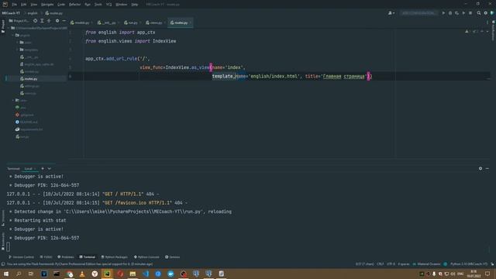Switch to the views.py editor tab
The width and height of the screenshot is (496, 279).
click(156, 22)
